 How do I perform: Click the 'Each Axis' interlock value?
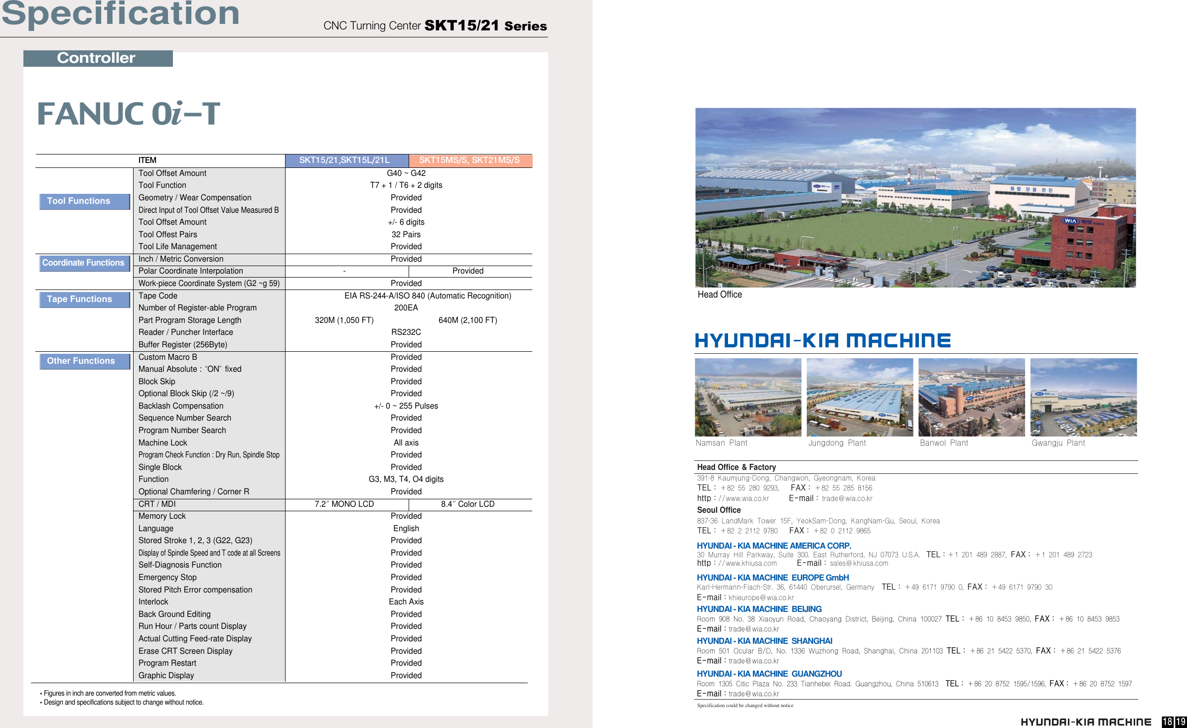point(406,602)
